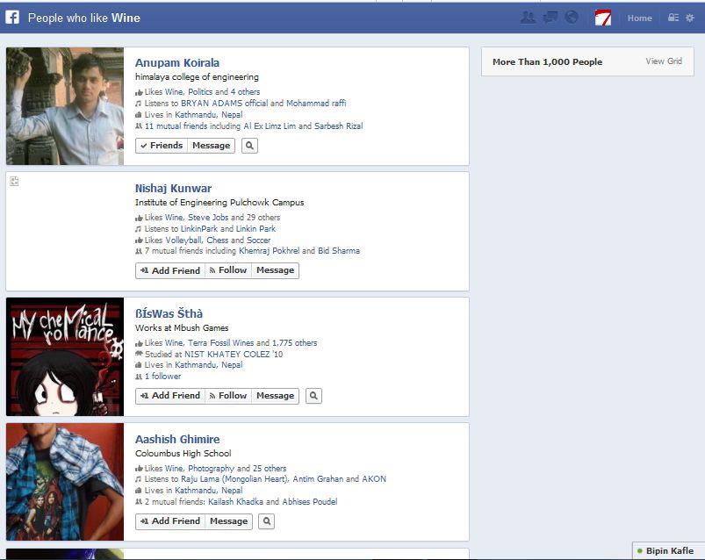705x560 pixels.
Task: Open account settings gear icon
Action: (690, 18)
